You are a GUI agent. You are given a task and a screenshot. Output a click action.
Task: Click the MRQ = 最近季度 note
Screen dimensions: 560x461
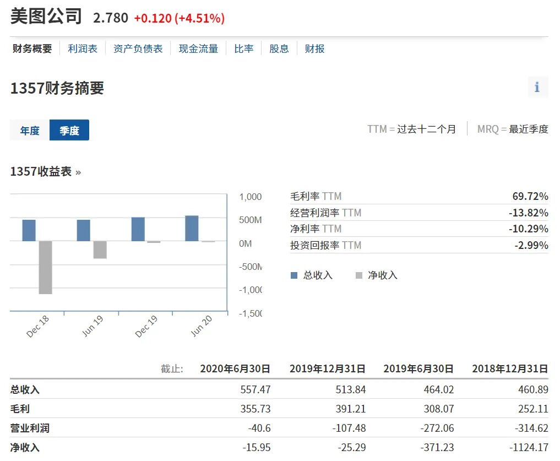[513, 129]
